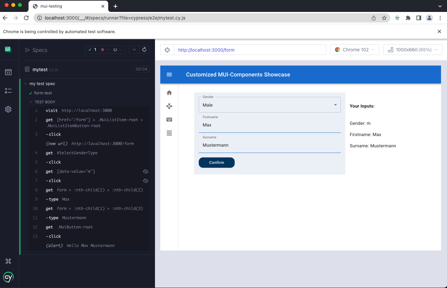Open Cypress Settings gear

[x=8, y=109]
